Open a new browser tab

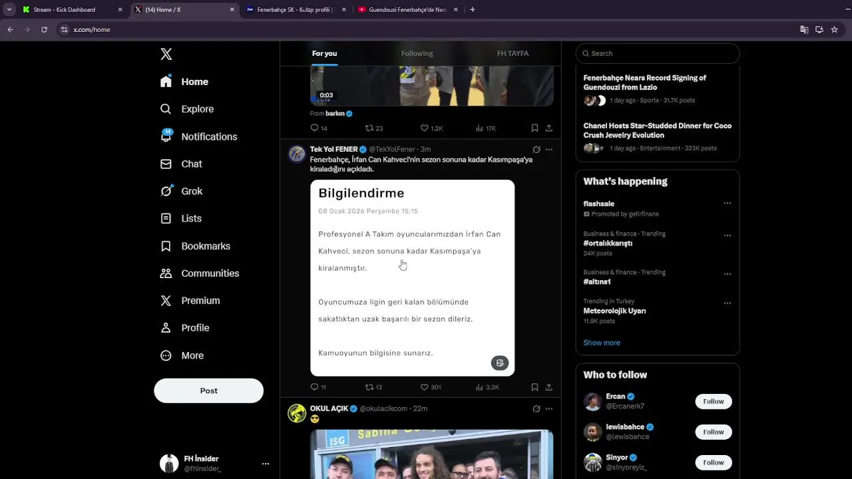473,10
